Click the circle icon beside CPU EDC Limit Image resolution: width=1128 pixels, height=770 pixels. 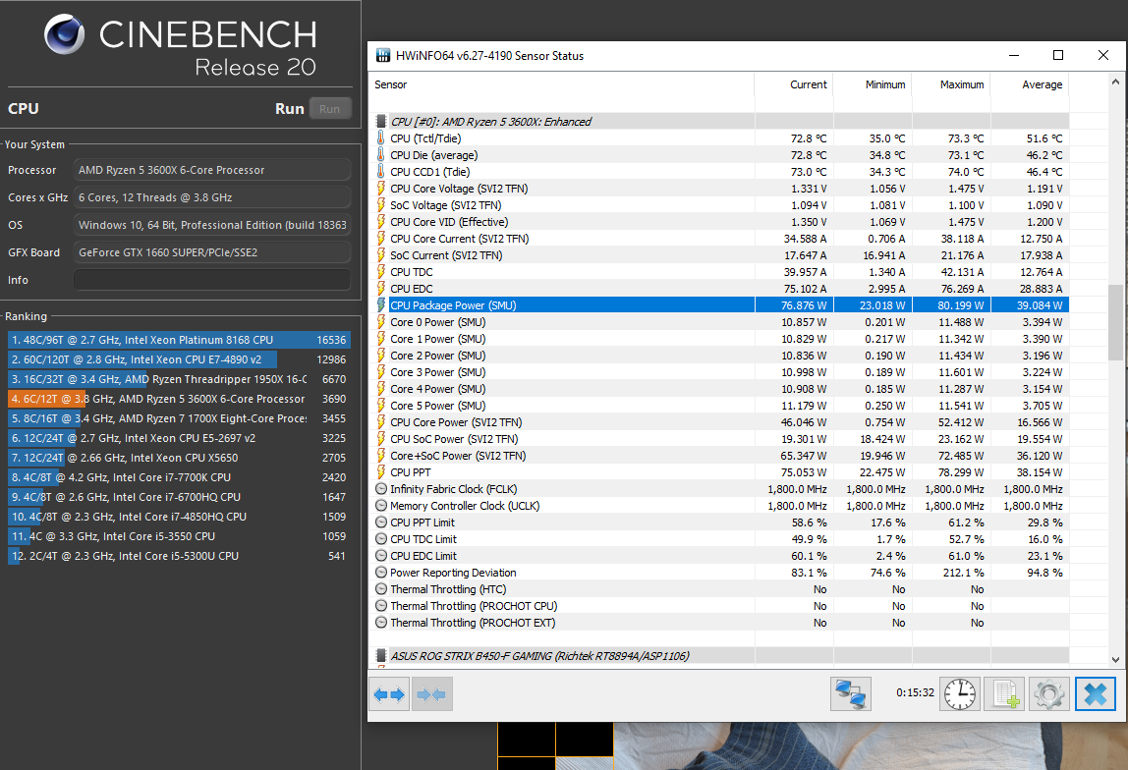coord(381,556)
